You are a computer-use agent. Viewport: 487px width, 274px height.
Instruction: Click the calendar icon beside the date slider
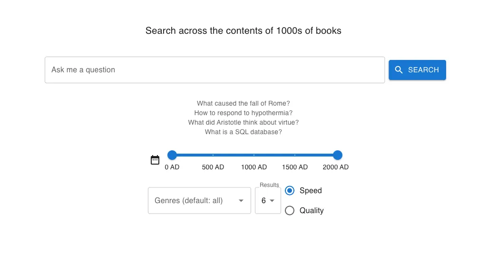pos(155,160)
